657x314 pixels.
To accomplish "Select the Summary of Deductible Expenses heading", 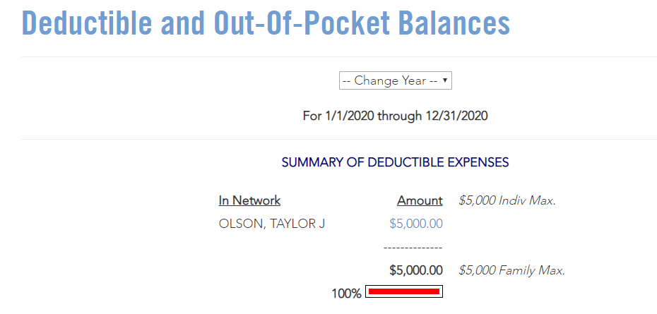I will pyautogui.click(x=395, y=162).
